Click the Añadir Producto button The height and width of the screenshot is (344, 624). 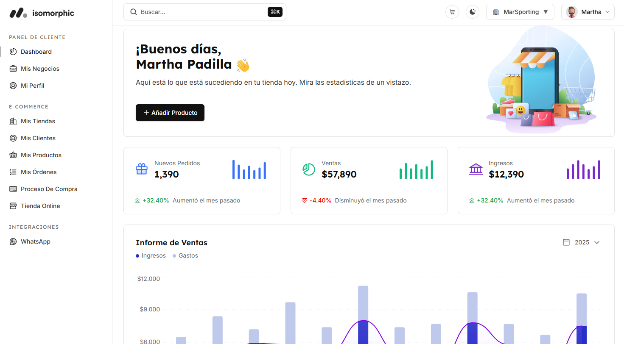(170, 113)
